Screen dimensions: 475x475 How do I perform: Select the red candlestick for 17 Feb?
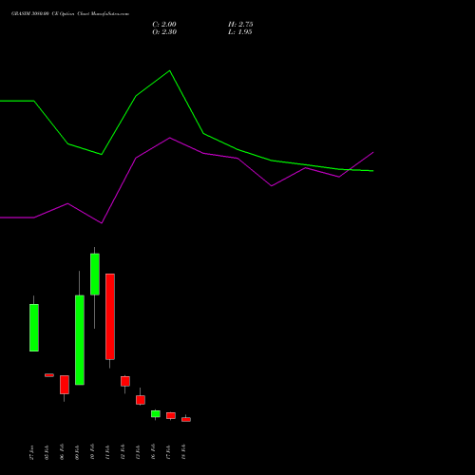pos(171,415)
